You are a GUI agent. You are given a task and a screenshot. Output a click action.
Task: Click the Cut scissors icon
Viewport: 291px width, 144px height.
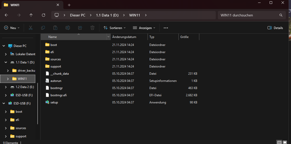click(x=31, y=28)
